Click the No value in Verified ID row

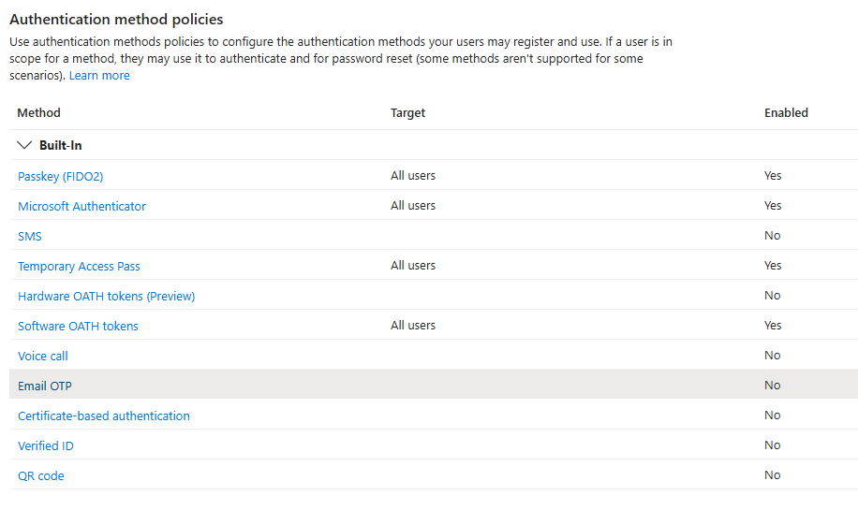[x=772, y=445]
